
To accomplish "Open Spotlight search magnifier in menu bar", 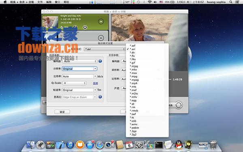I will click(231, 2).
